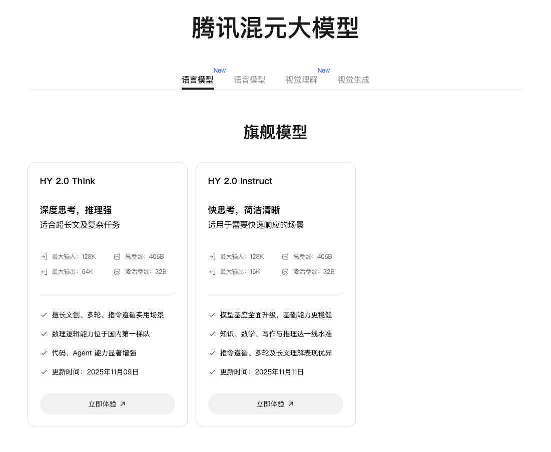Click the total parameters icon in HY 2.0 Instruct card

[x=285, y=257]
